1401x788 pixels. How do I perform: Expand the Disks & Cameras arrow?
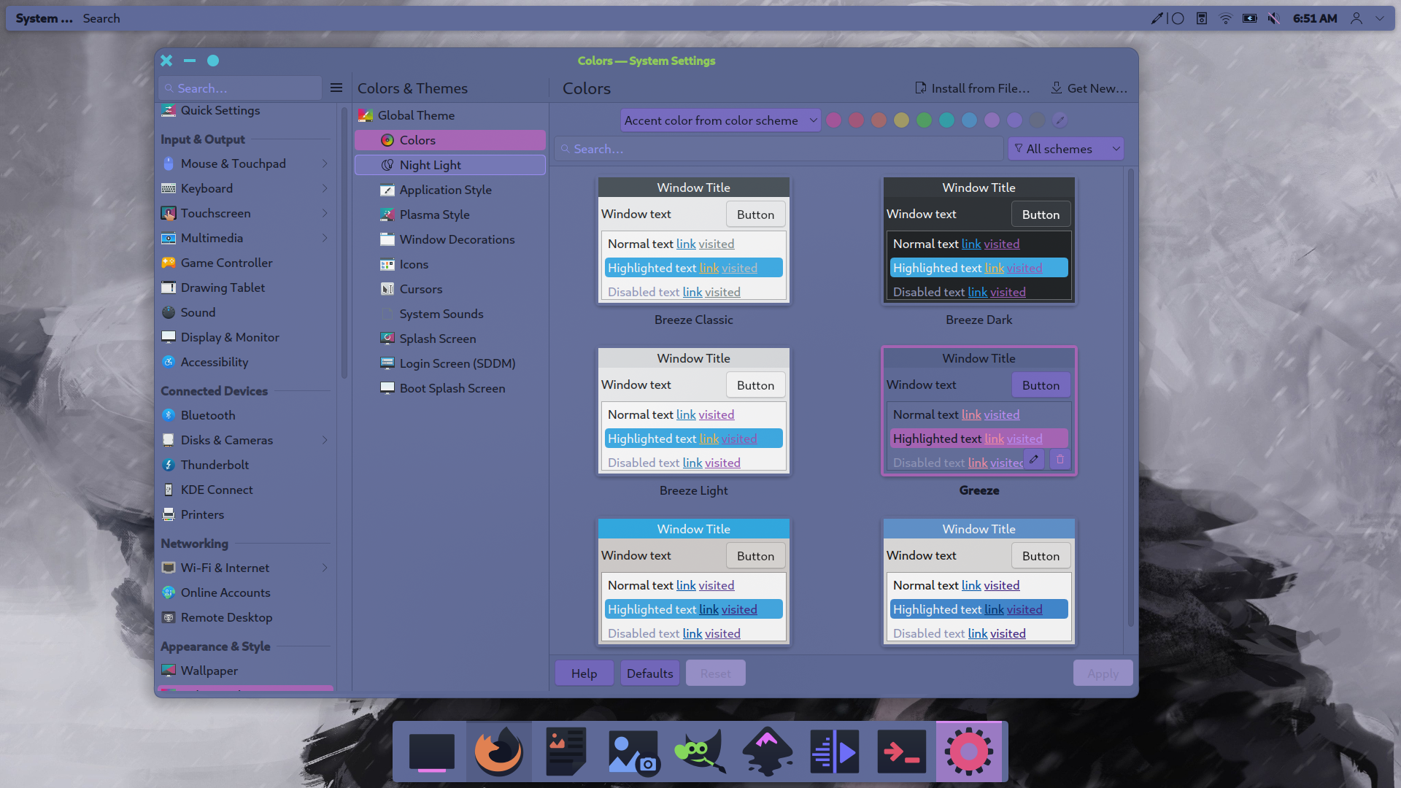(x=325, y=440)
